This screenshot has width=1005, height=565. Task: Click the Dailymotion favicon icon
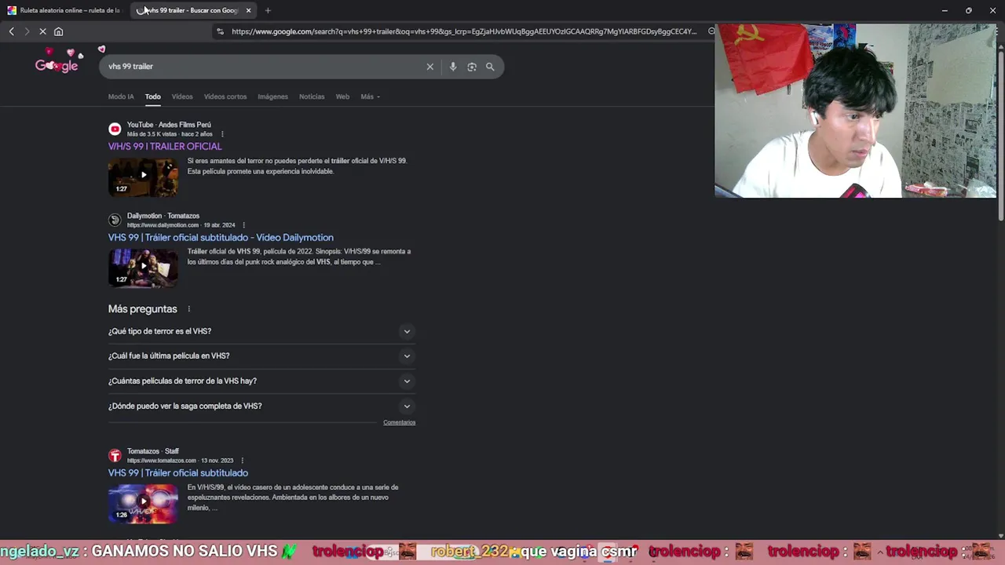(115, 220)
